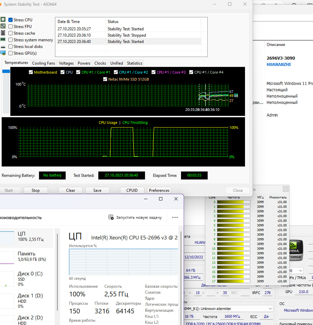Switch to the Unified tab
This screenshot has width=313, height=325.
[117, 63]
